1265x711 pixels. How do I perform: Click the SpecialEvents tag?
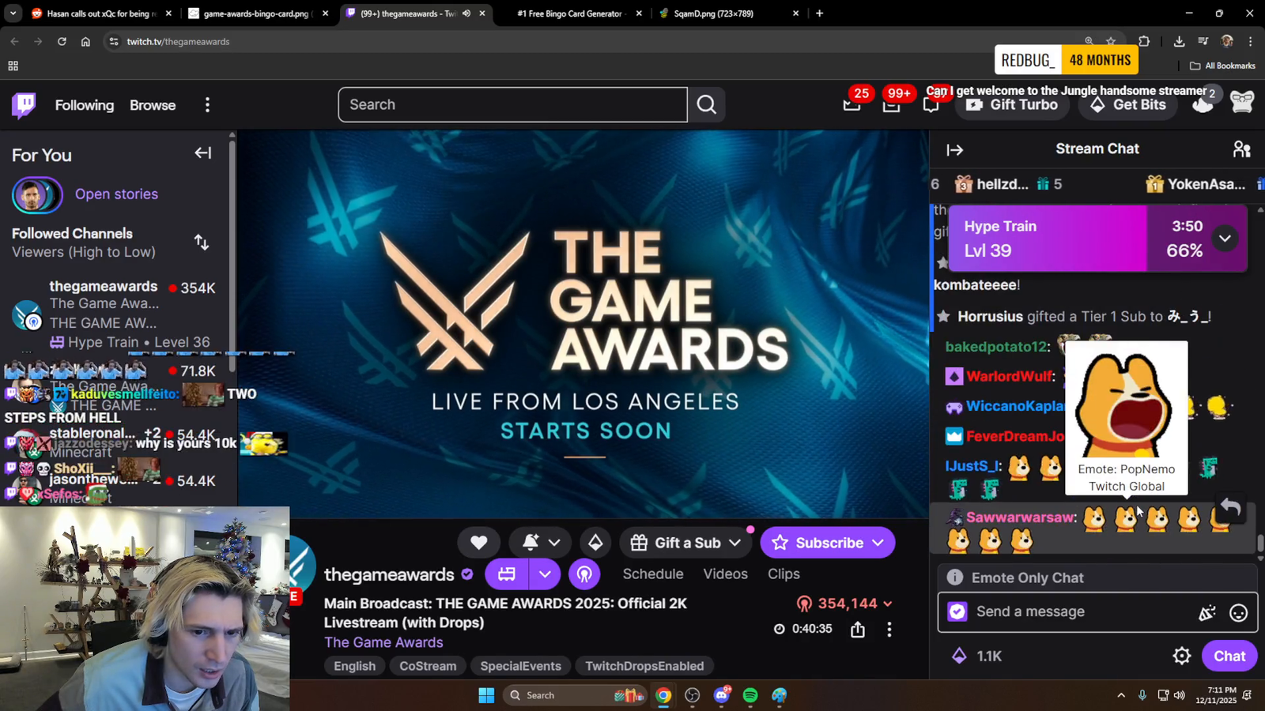tap(521, 666)
